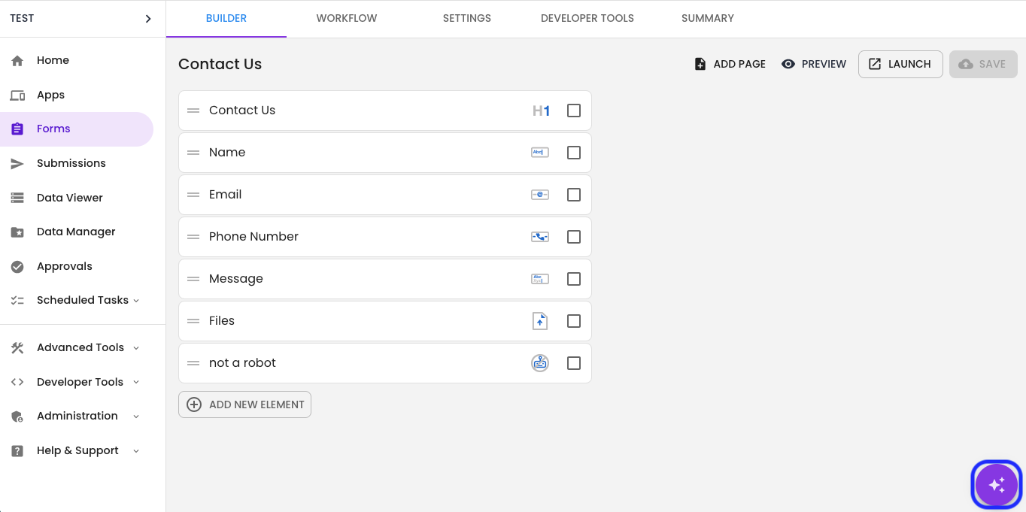Expand Advanced Tools submenu arrow

point(136,348)
